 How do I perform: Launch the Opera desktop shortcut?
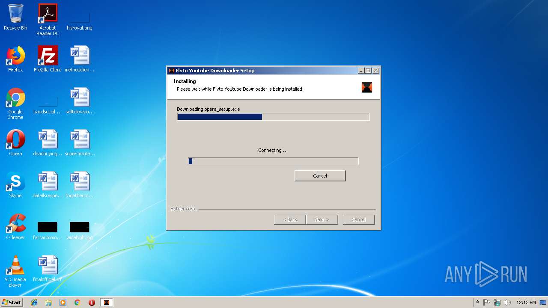15,143
